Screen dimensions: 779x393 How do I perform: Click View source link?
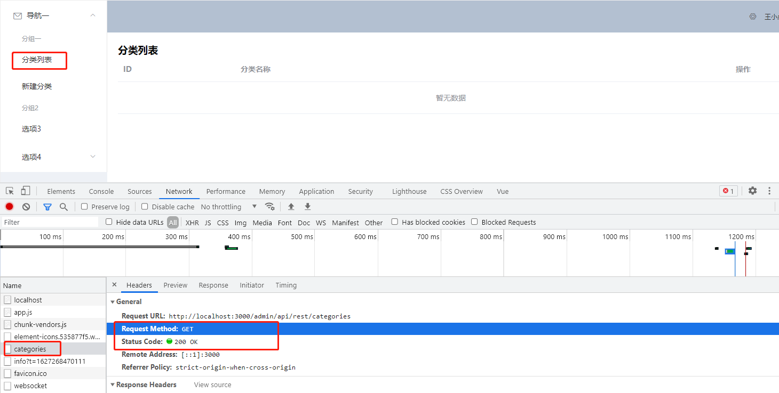click(x=213, y=385)
